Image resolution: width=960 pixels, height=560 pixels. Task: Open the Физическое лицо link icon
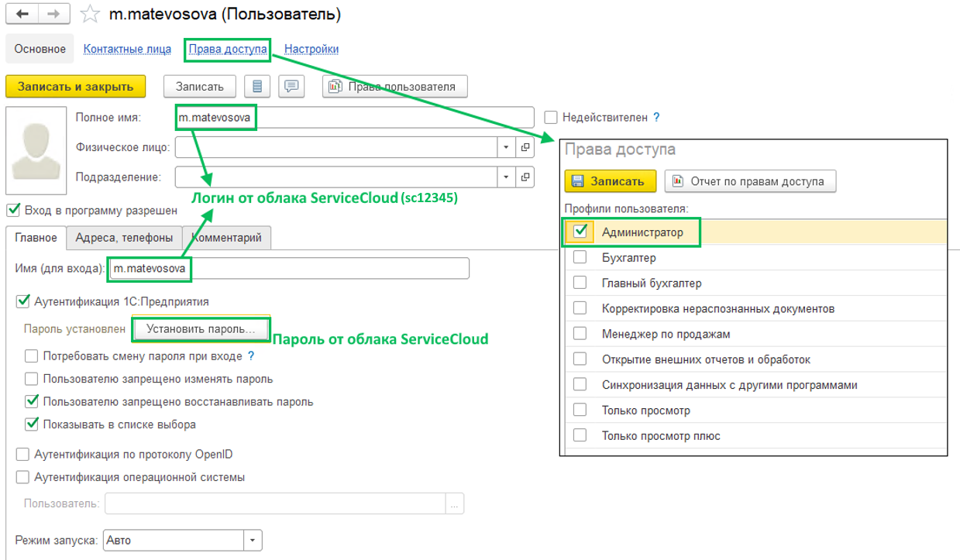(x=525, y=147)
